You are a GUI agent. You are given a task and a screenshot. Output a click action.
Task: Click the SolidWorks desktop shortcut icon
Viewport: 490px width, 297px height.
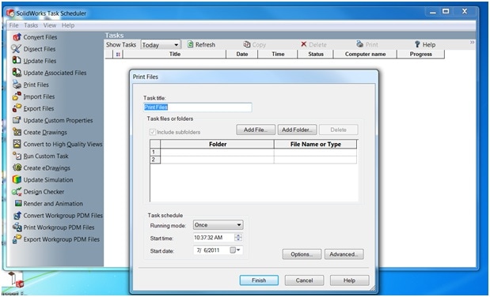tap(15, 280)
